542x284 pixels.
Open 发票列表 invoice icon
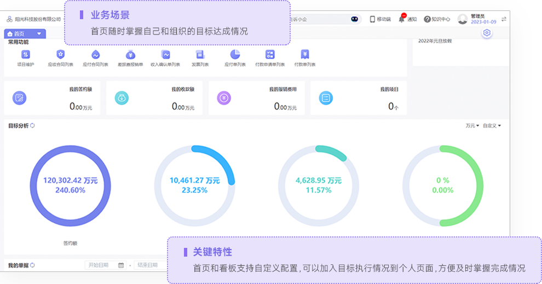(x=200, y=55)
